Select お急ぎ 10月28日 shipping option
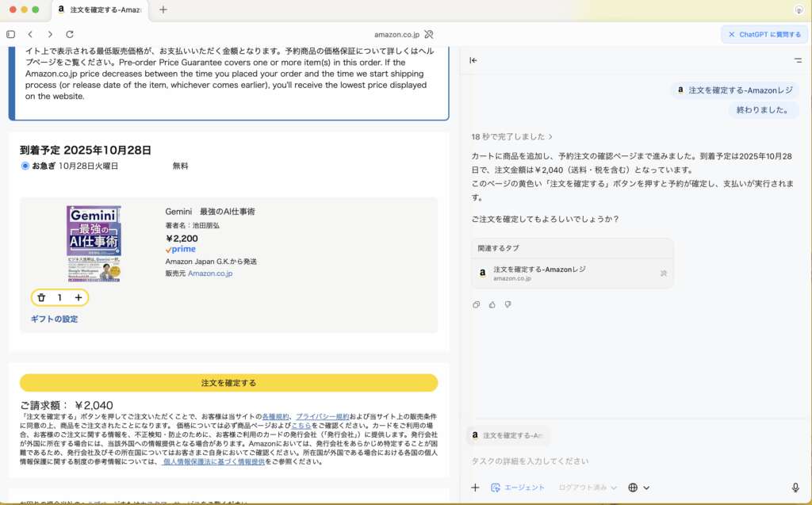 point(25,166)
